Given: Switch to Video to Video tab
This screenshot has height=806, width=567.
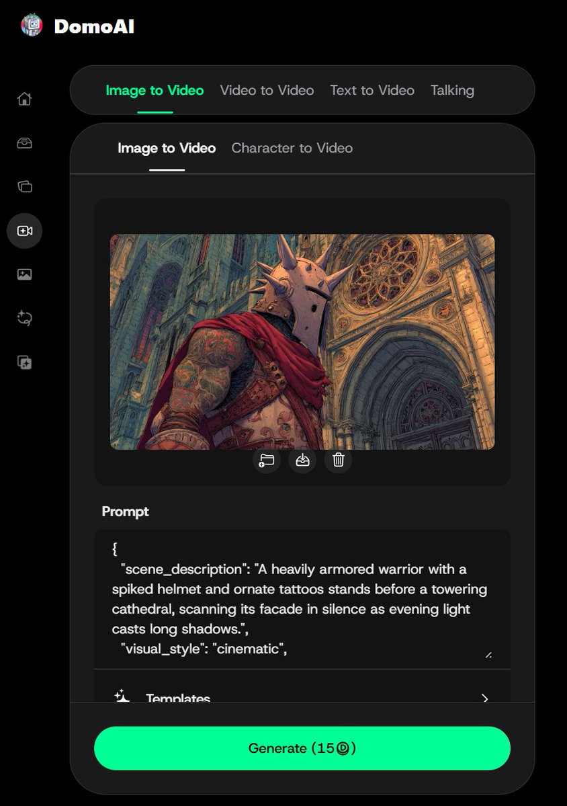Looking at the screenshot, I should [267, 91].
